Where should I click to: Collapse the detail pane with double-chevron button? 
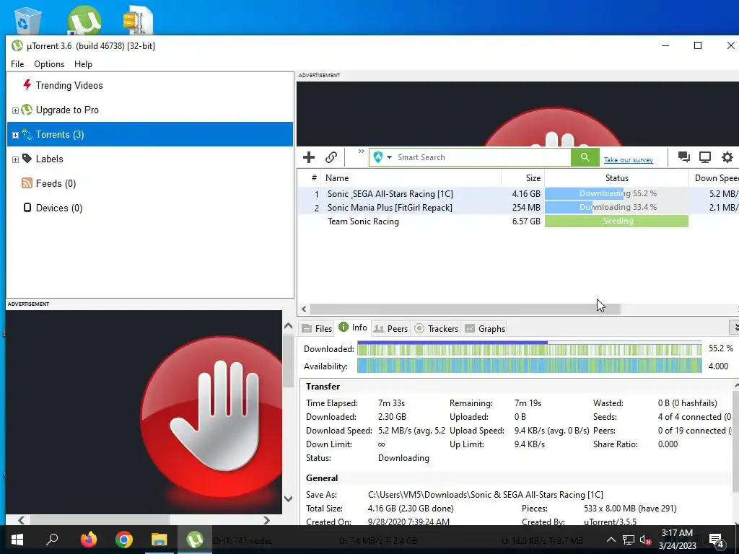click(734, 327)
